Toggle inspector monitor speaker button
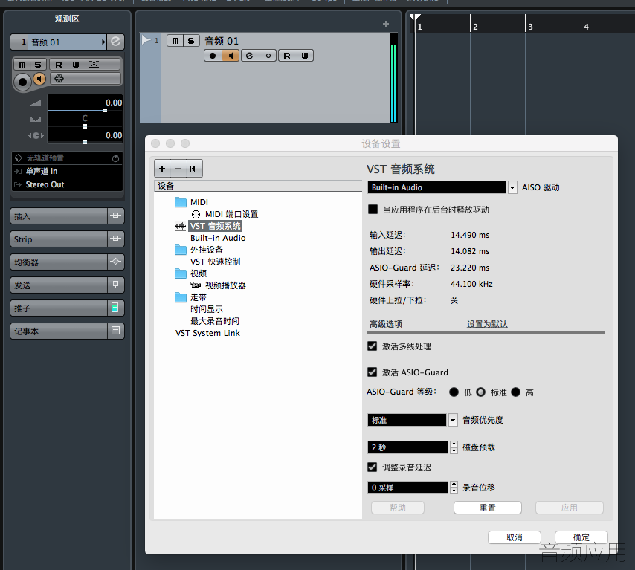The width and height of the screenshot is (635, 570). point(39,79)
